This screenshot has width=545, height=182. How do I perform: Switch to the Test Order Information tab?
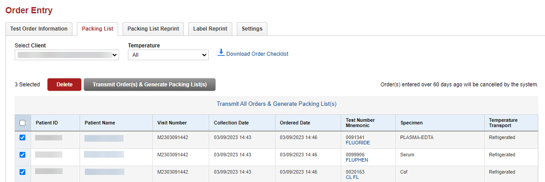(39, 29)
